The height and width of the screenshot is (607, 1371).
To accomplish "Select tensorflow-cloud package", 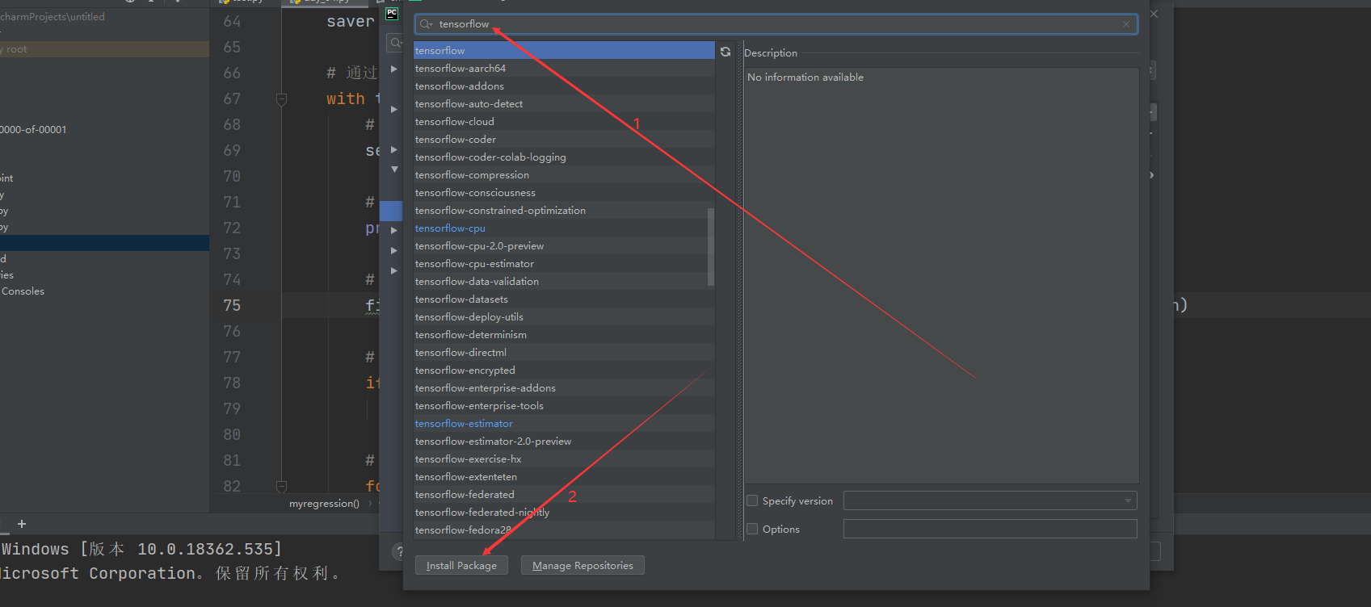I will click(x=564, y=121).
